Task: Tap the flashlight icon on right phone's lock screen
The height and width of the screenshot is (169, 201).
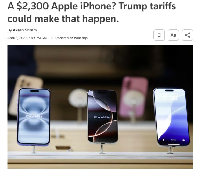Action: point(164,140)
